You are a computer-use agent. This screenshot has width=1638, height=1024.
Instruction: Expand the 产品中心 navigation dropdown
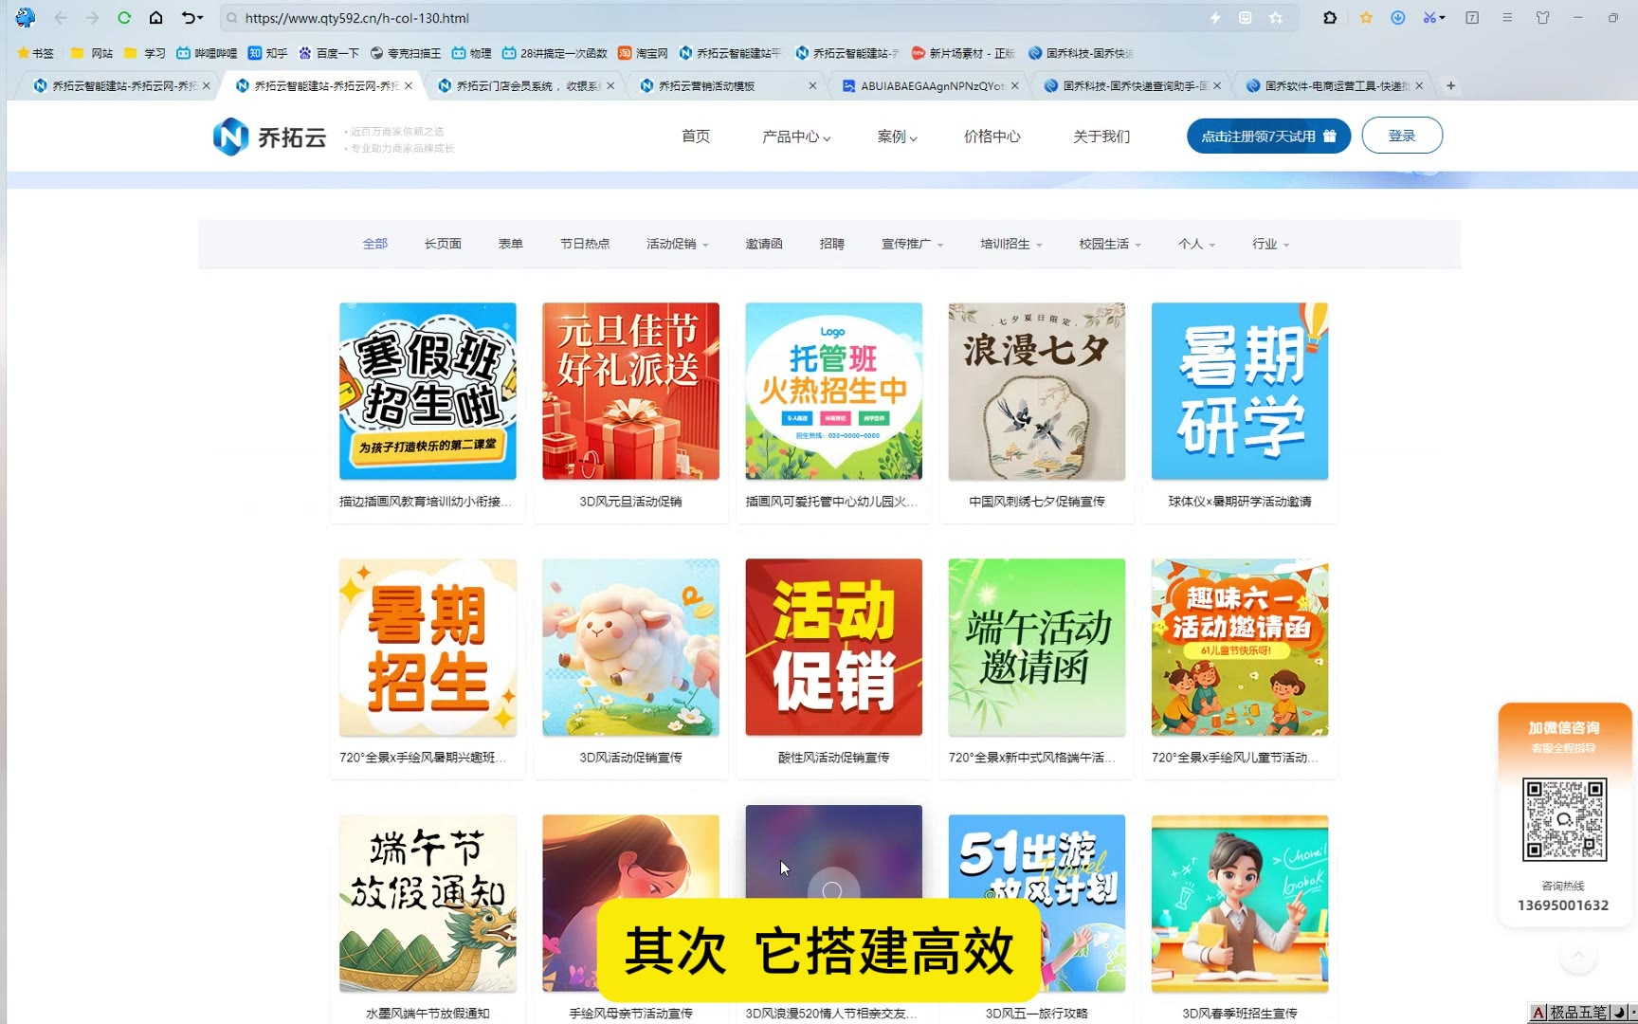click(x=796, y=137)
